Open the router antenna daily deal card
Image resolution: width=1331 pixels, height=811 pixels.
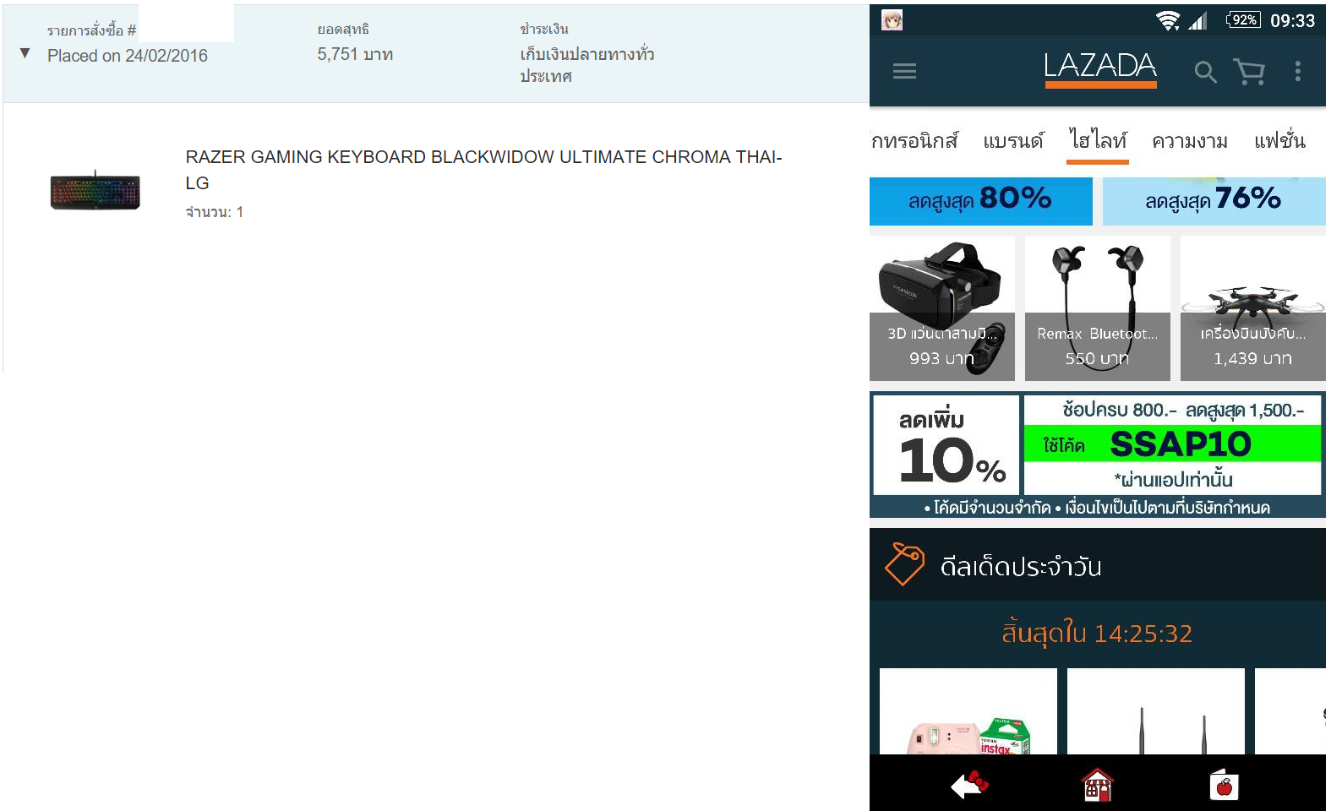pos(1156,711)
